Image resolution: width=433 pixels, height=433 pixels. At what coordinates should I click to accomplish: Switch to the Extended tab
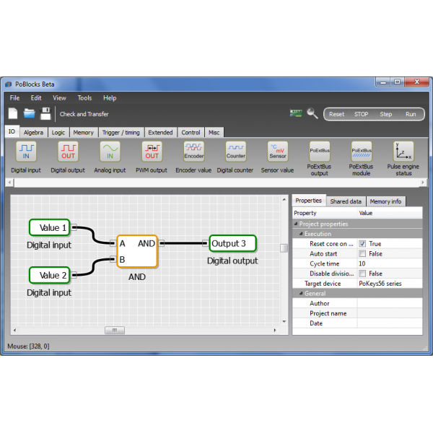tap(160, 133)
